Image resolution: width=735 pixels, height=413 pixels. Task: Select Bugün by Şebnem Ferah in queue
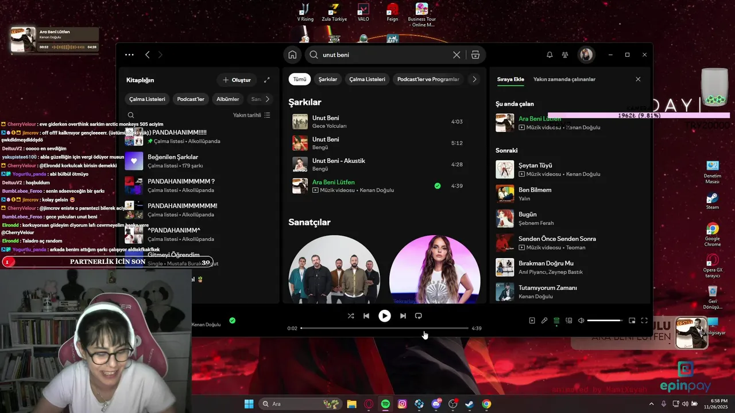click(x=570, y=219)
